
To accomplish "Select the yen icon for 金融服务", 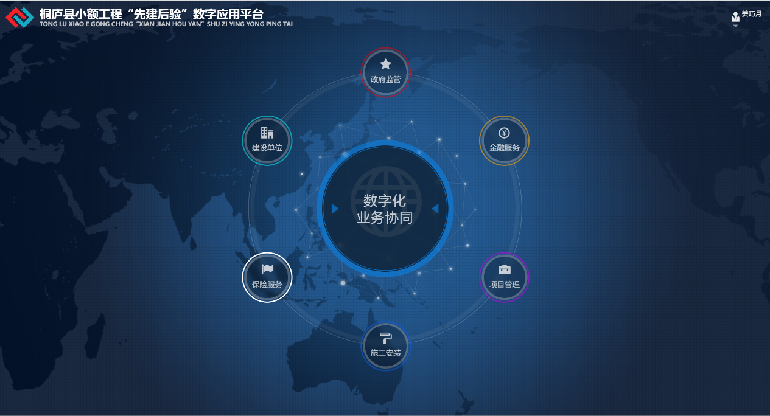I will coord(504,133).
